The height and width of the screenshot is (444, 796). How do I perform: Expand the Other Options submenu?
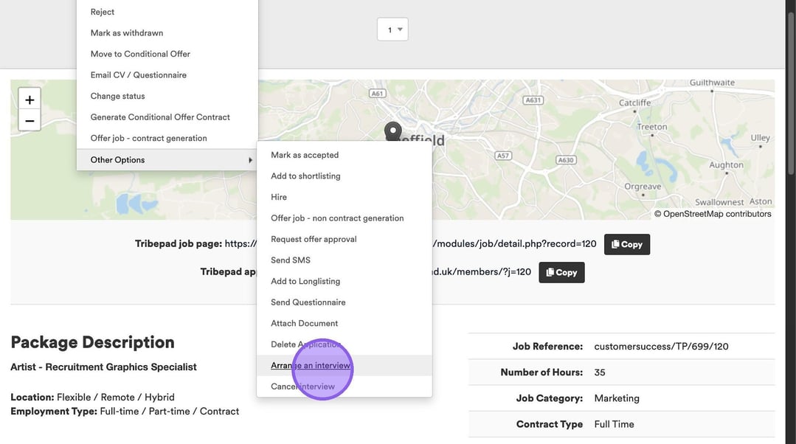pyautogui.click(x=167, y=160)
